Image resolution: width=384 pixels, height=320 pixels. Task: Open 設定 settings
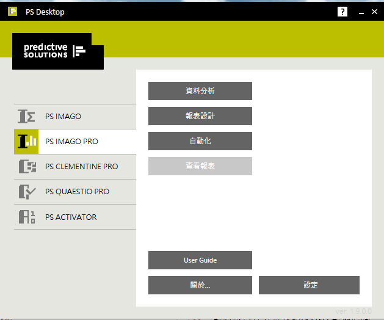pyautogui.click(x=309, y=285)
